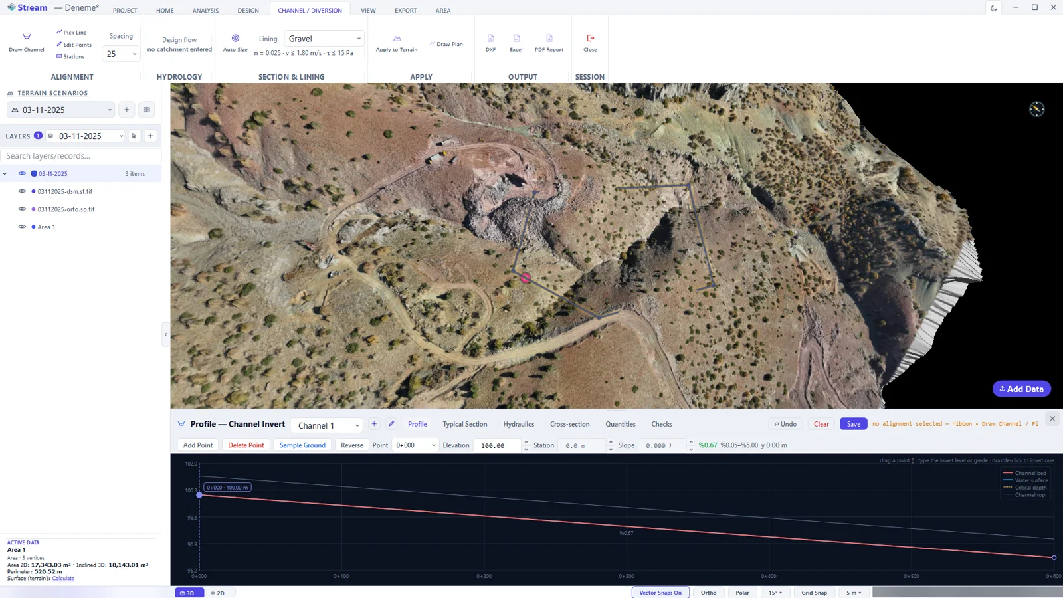This screenshot has width=1063, height=598.
Task: Click the Calculate surface link
Action: pyautogui.click(x=63, y=579)
